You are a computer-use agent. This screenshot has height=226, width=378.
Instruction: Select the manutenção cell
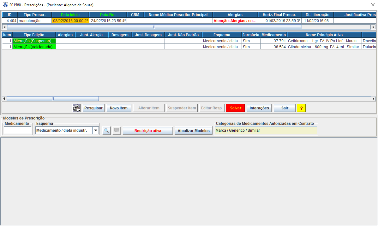[34, 21]
